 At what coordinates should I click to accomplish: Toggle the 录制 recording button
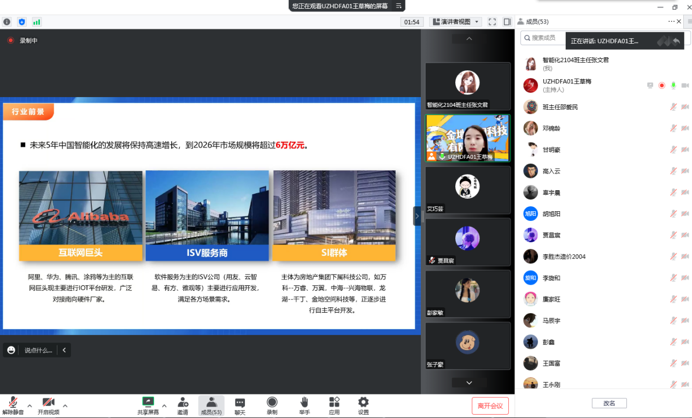coord(272,405)
